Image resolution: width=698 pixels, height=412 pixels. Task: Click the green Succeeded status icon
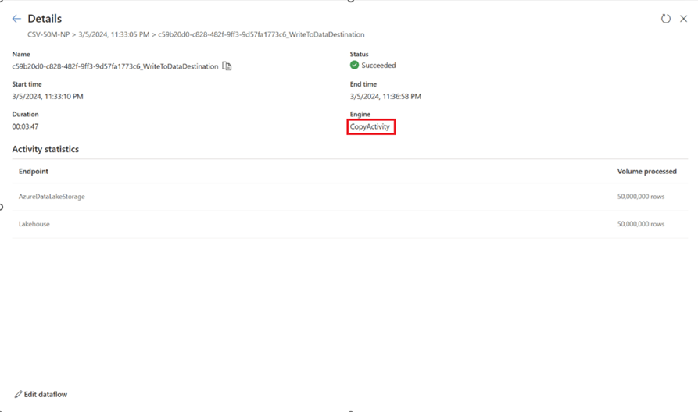tap(354, 66)
